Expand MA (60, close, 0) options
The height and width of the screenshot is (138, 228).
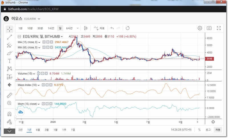coord(39,48)
